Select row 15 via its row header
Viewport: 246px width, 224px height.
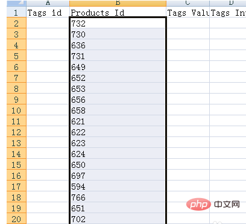[16, 165]
